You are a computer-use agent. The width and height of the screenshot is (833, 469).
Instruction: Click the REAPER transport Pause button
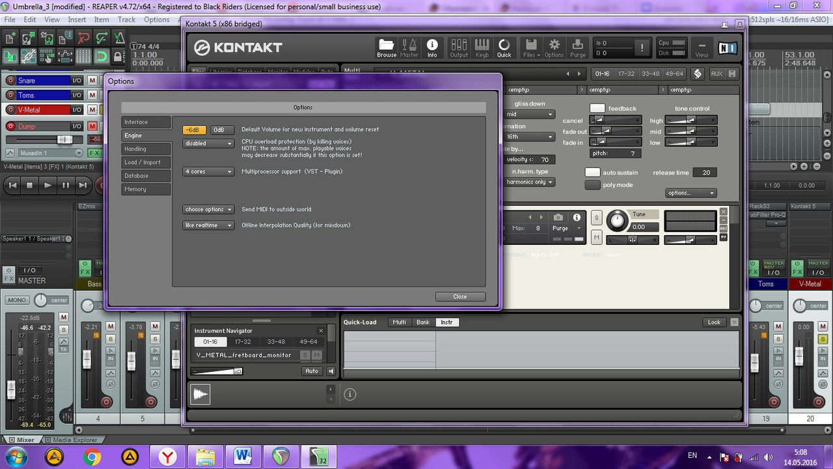(x=66, y=186)
